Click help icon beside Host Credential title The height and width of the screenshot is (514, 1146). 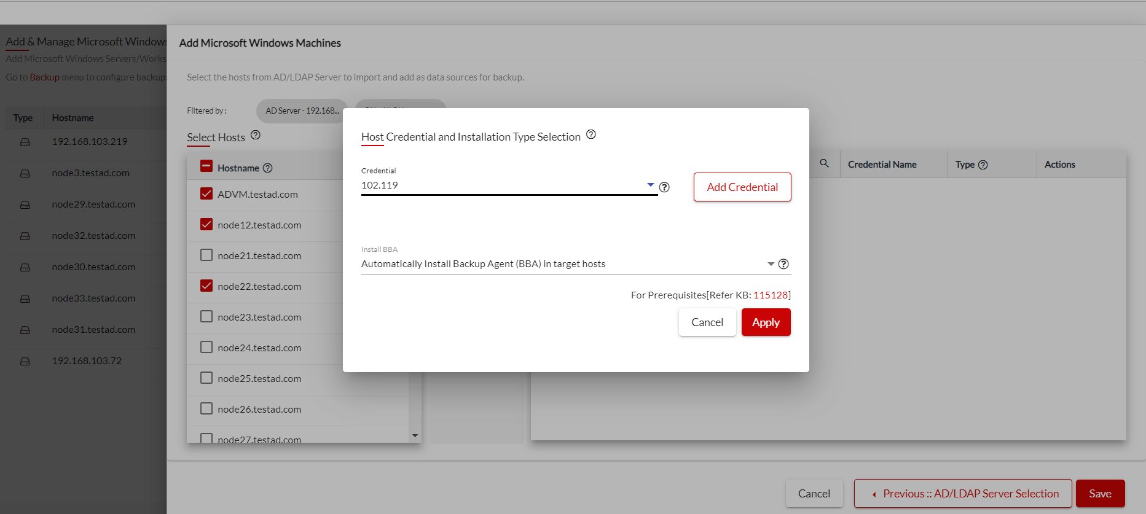[591, 134]
